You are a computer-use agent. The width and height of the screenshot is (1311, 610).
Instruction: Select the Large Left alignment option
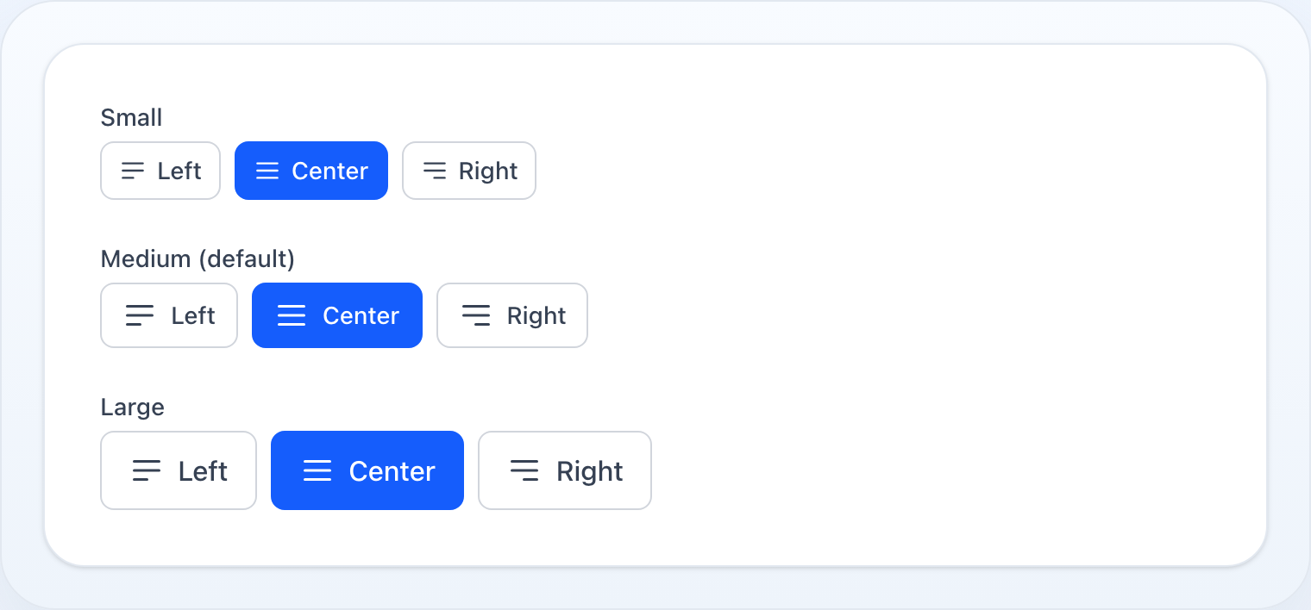pos(179,470)
